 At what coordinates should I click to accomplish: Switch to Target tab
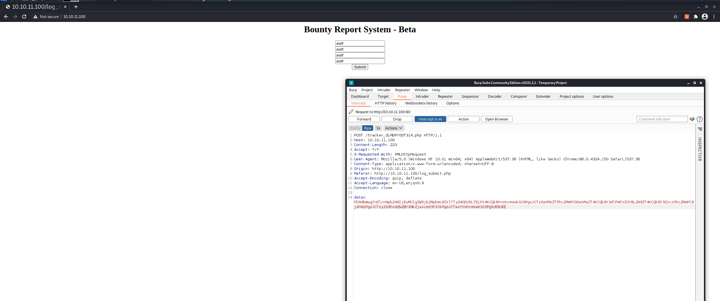[x=383, y=96]
